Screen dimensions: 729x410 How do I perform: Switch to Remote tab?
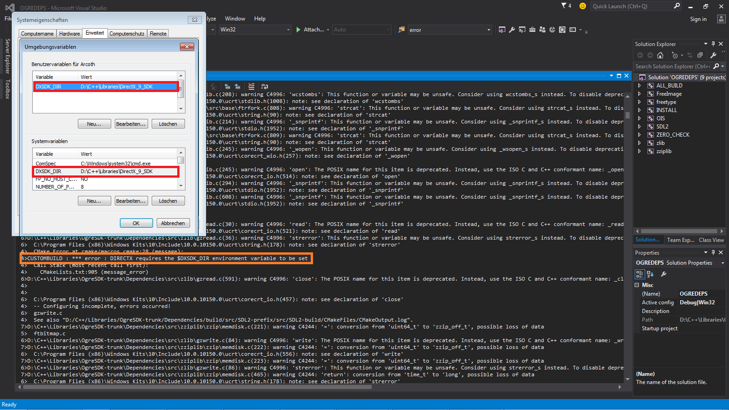tap(158, 34)
